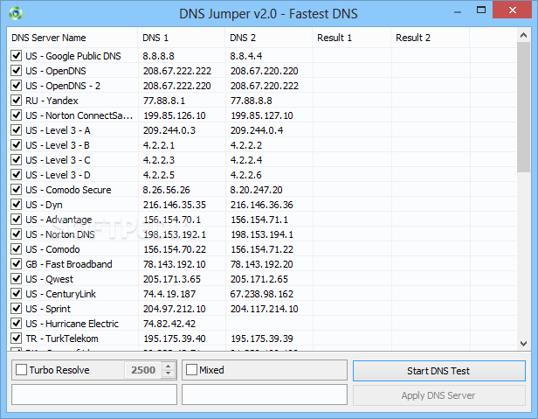
Task: Uncheck the US - Comodo Secure checkbox
Action: point(16,190)
